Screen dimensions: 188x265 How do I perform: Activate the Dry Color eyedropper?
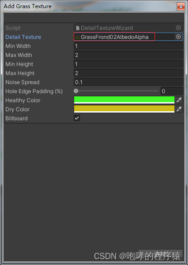tap(179, 109)
